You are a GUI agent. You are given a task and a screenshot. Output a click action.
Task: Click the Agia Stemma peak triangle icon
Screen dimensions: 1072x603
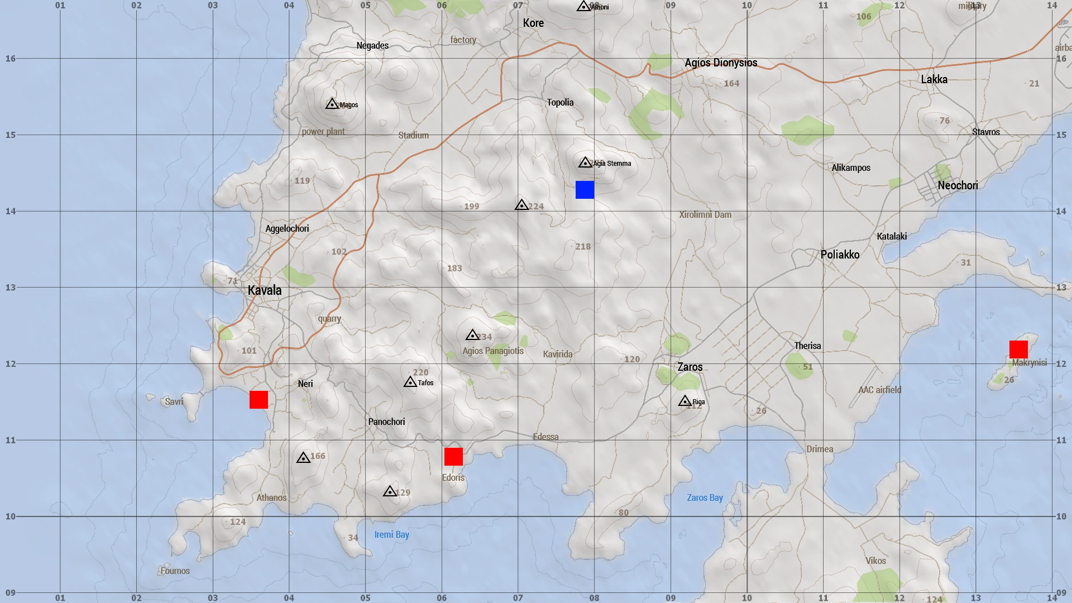585,163
